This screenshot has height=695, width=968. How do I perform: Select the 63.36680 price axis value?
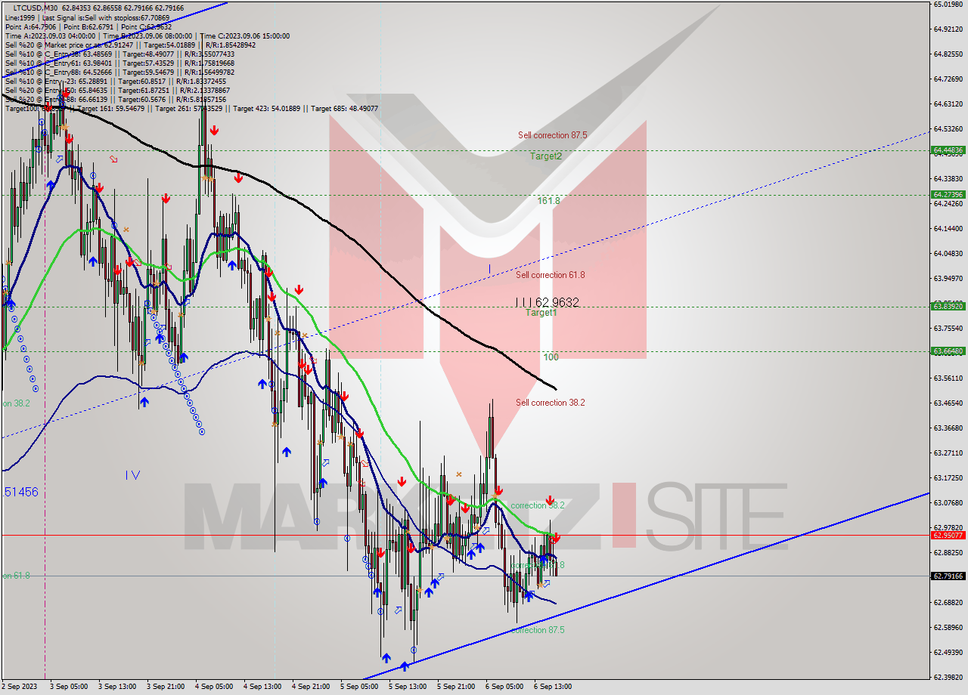tap(948, 428)
